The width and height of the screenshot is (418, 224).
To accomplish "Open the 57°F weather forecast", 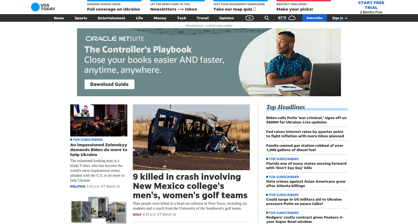I will click(x=282, y=18).
